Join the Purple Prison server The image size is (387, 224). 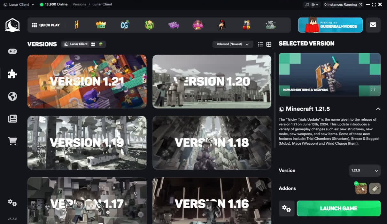point(174,25)
